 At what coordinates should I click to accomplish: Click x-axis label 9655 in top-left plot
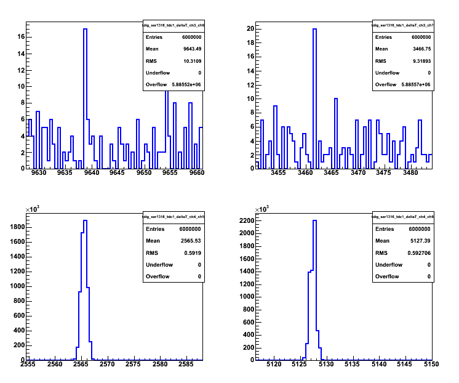point(170,172)
